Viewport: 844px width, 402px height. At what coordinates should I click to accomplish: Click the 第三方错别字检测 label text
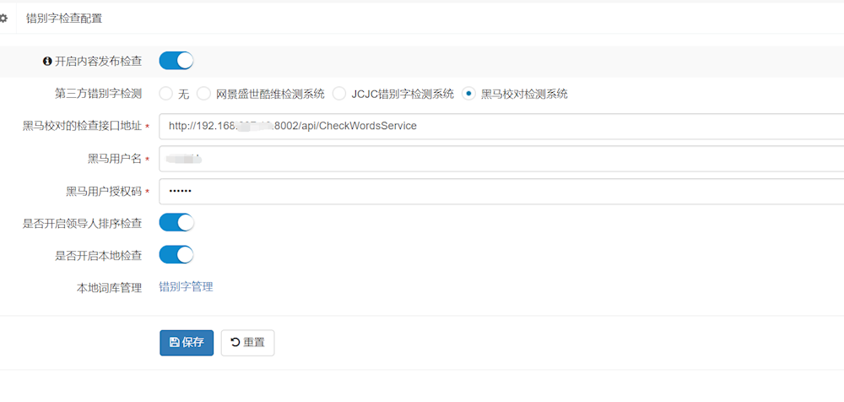pyautogui.click(x=98, y=94)
